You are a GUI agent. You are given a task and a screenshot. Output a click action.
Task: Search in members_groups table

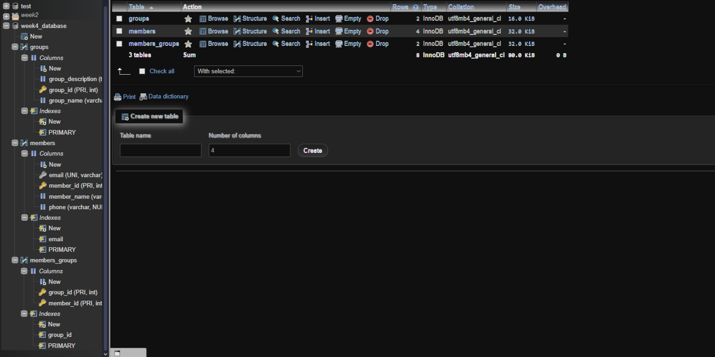point(286,44)
